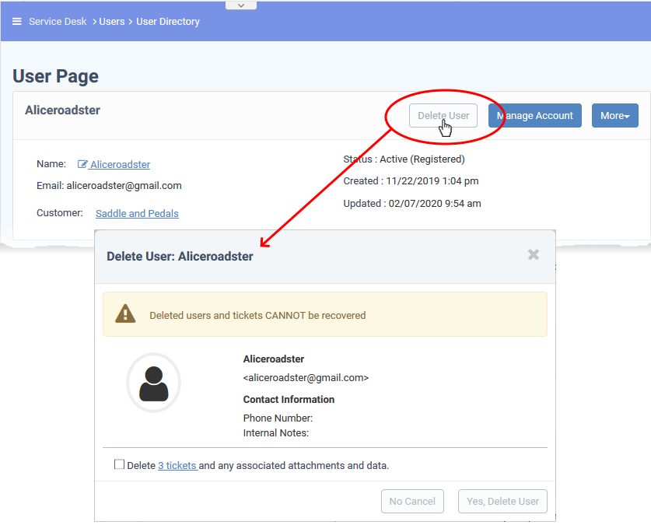Open the hamburger navigation menu
The image size is (651, 525).
[16, 22]
